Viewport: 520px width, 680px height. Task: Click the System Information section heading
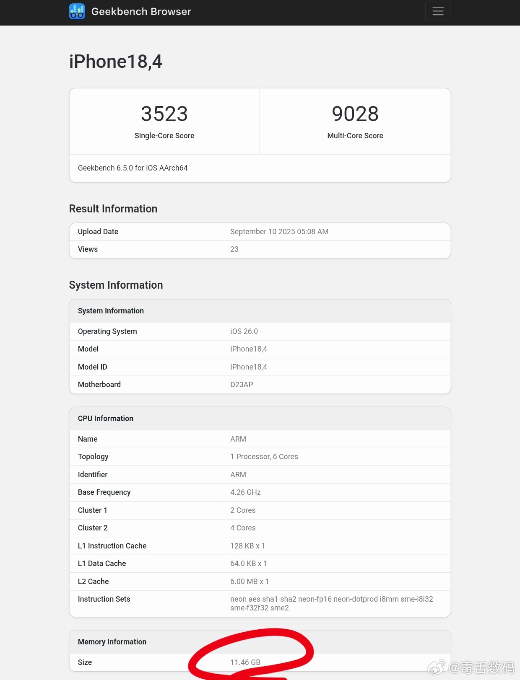click(x=116, y=285)
